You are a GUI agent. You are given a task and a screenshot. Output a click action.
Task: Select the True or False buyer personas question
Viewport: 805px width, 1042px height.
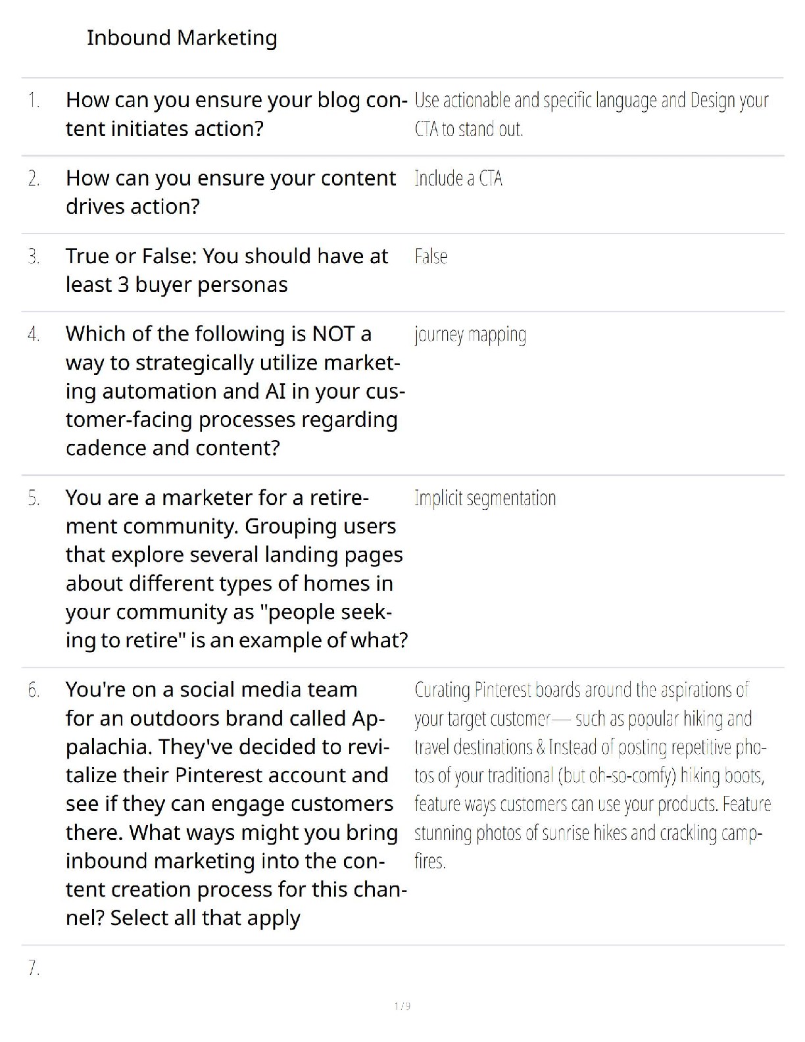pyautogui.click(x=226, y=270)
